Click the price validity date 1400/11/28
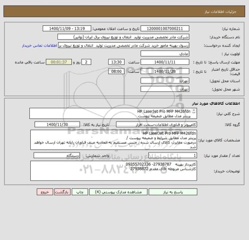This screenshot has width=249, height=240. point(165,72)
